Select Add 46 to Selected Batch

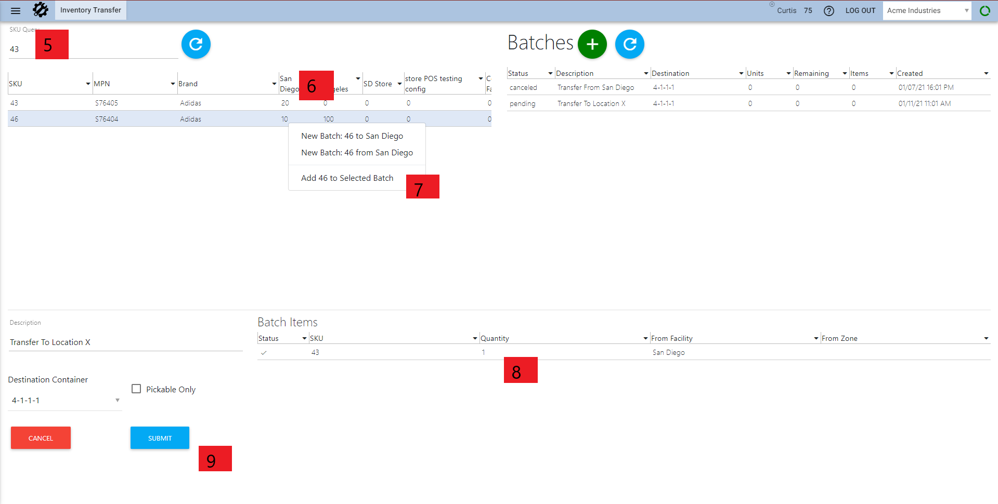click(x=347, y=178)
